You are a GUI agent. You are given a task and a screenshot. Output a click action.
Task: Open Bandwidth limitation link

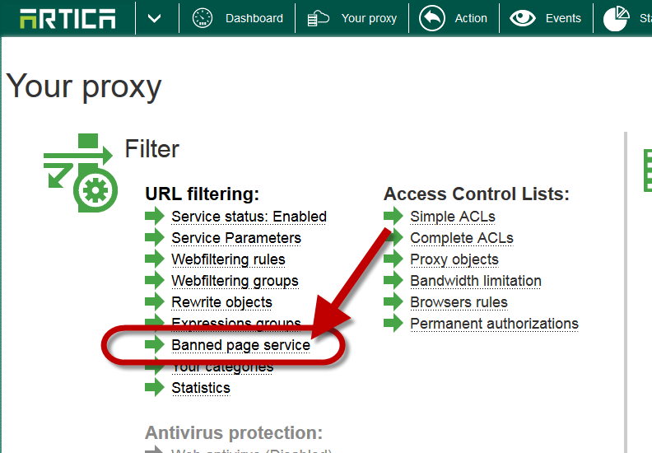pos(476,281)
